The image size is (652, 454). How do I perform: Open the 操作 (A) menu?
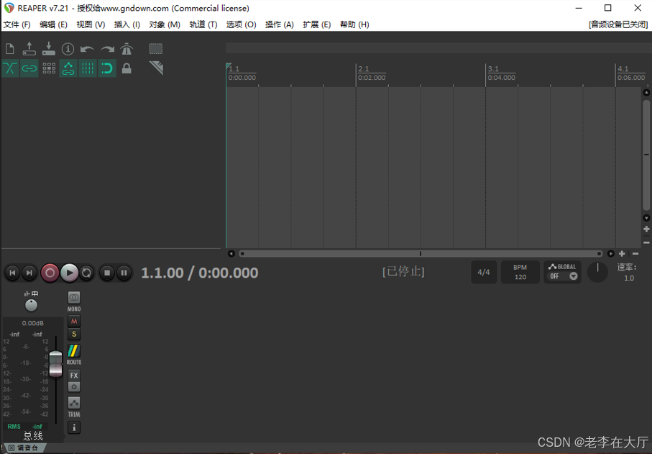pos(280,24)
